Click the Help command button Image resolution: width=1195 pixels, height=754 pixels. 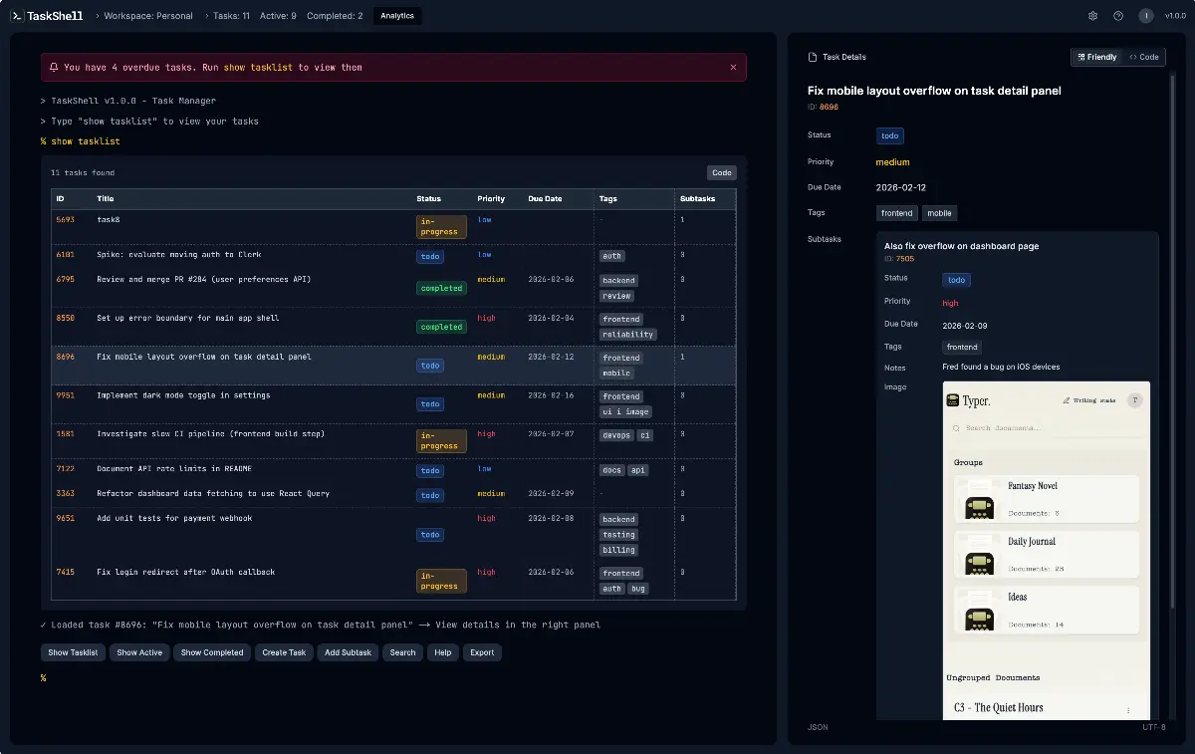coord(442,652)
